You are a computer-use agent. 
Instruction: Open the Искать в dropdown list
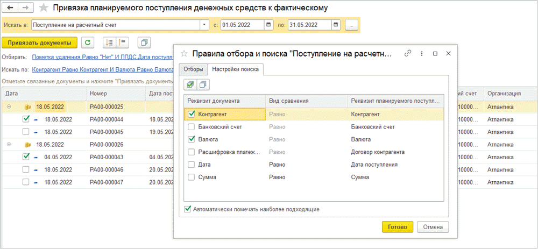click(x=204, y=25)
